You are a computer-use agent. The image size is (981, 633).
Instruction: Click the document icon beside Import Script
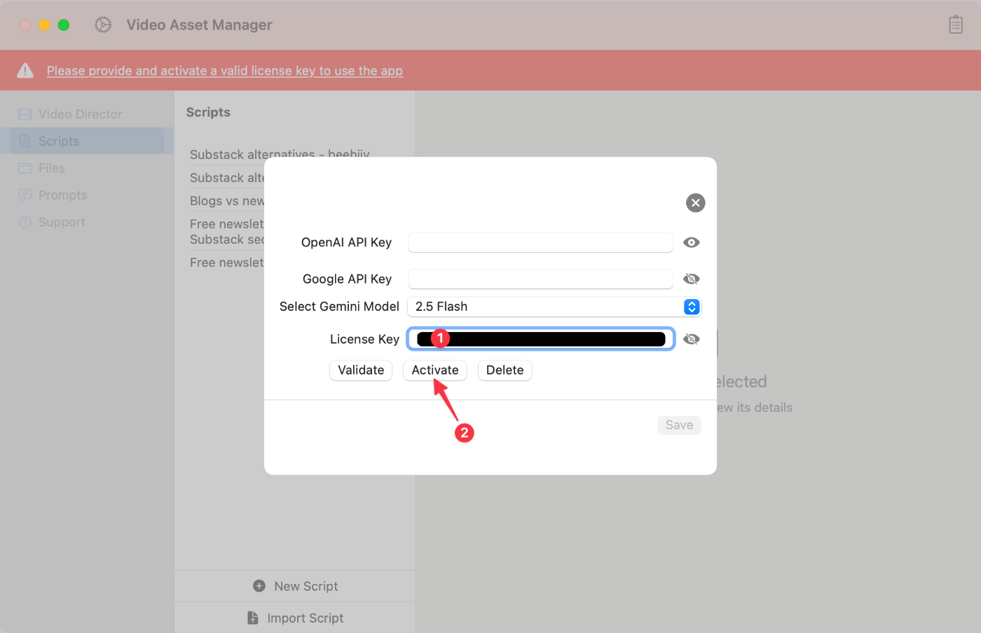[x=252, y=618]
